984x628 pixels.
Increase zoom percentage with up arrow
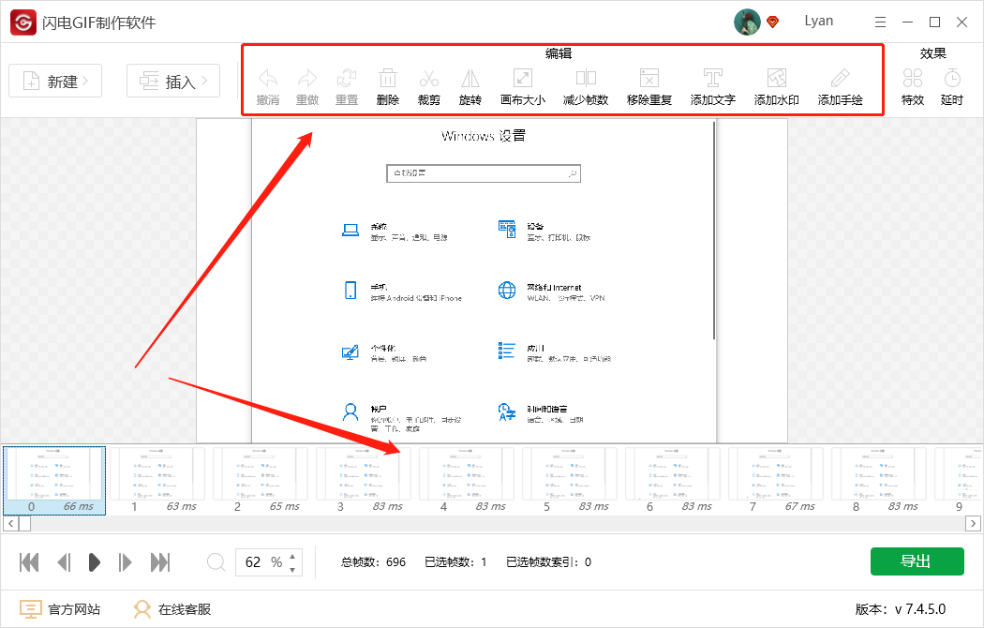coord(292,556)
